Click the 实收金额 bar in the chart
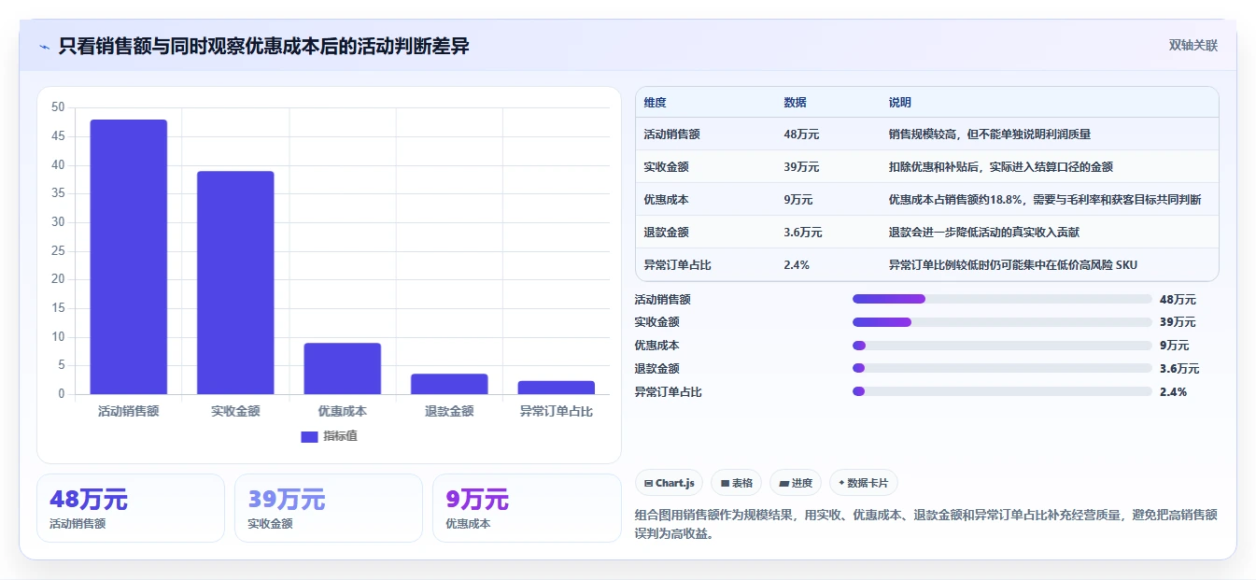Viewport: 1256px width, 580px height. [x=235, y=282]
